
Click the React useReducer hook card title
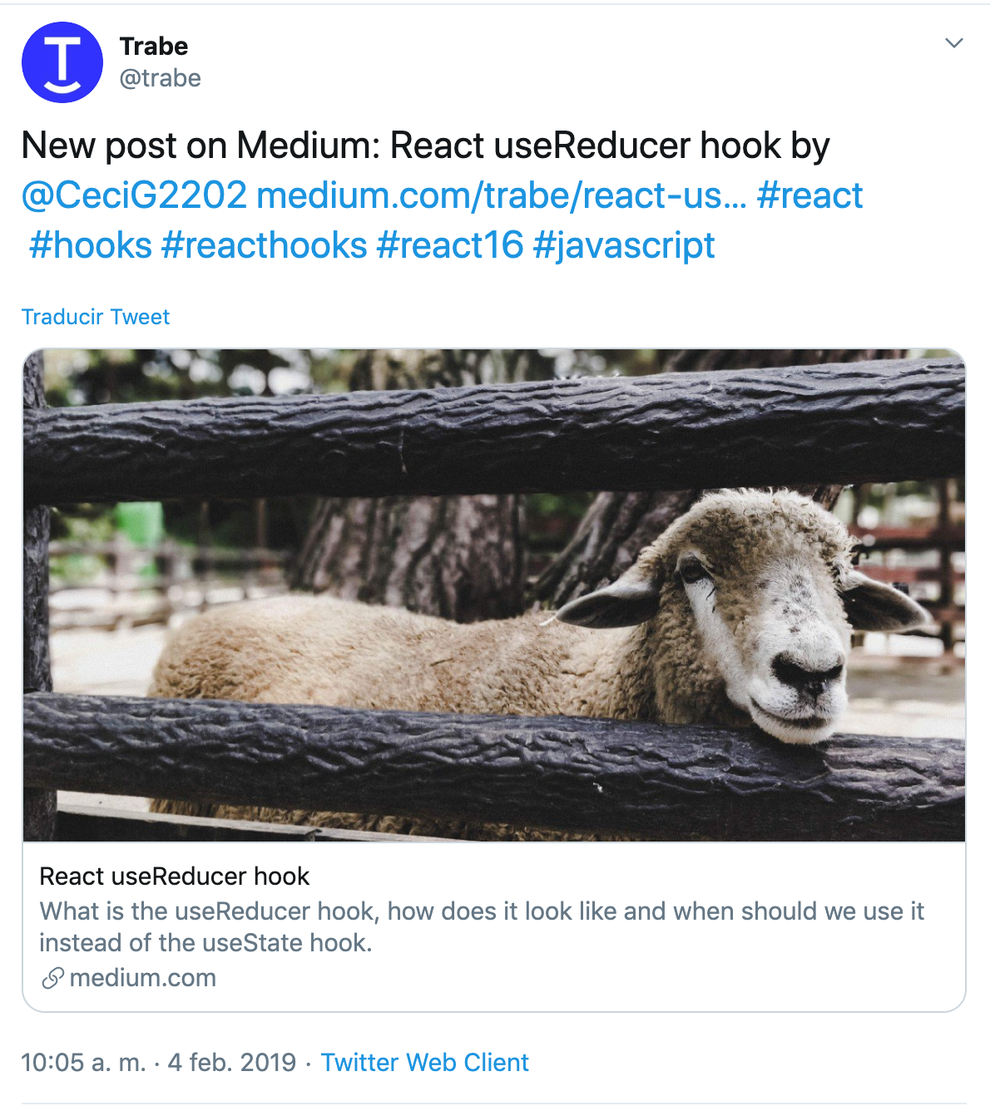click(x=175, y=876)
